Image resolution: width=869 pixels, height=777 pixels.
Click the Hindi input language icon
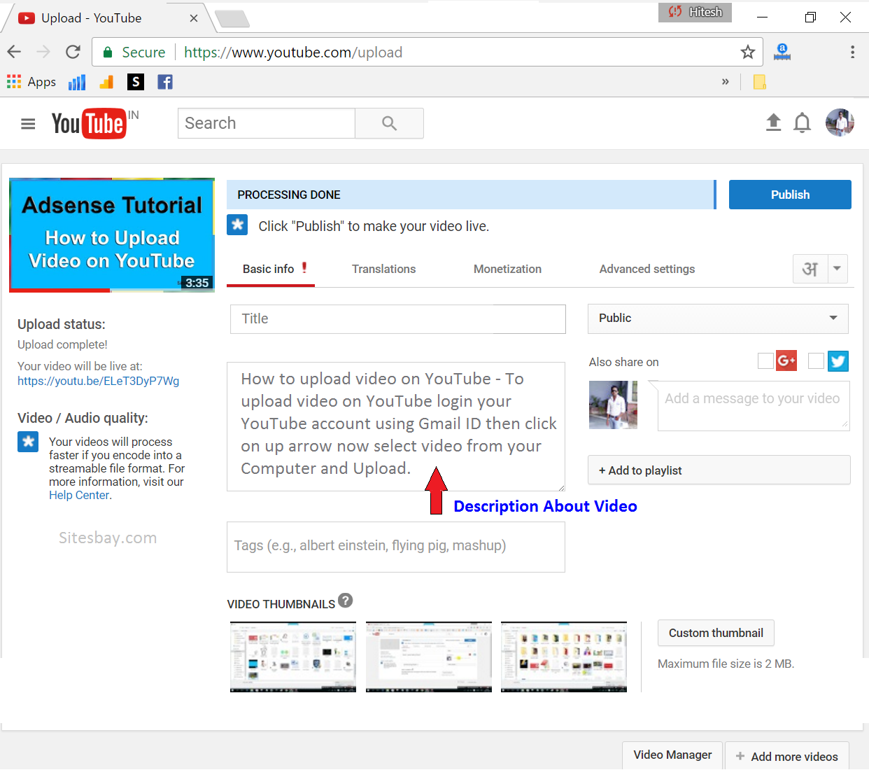810,269
